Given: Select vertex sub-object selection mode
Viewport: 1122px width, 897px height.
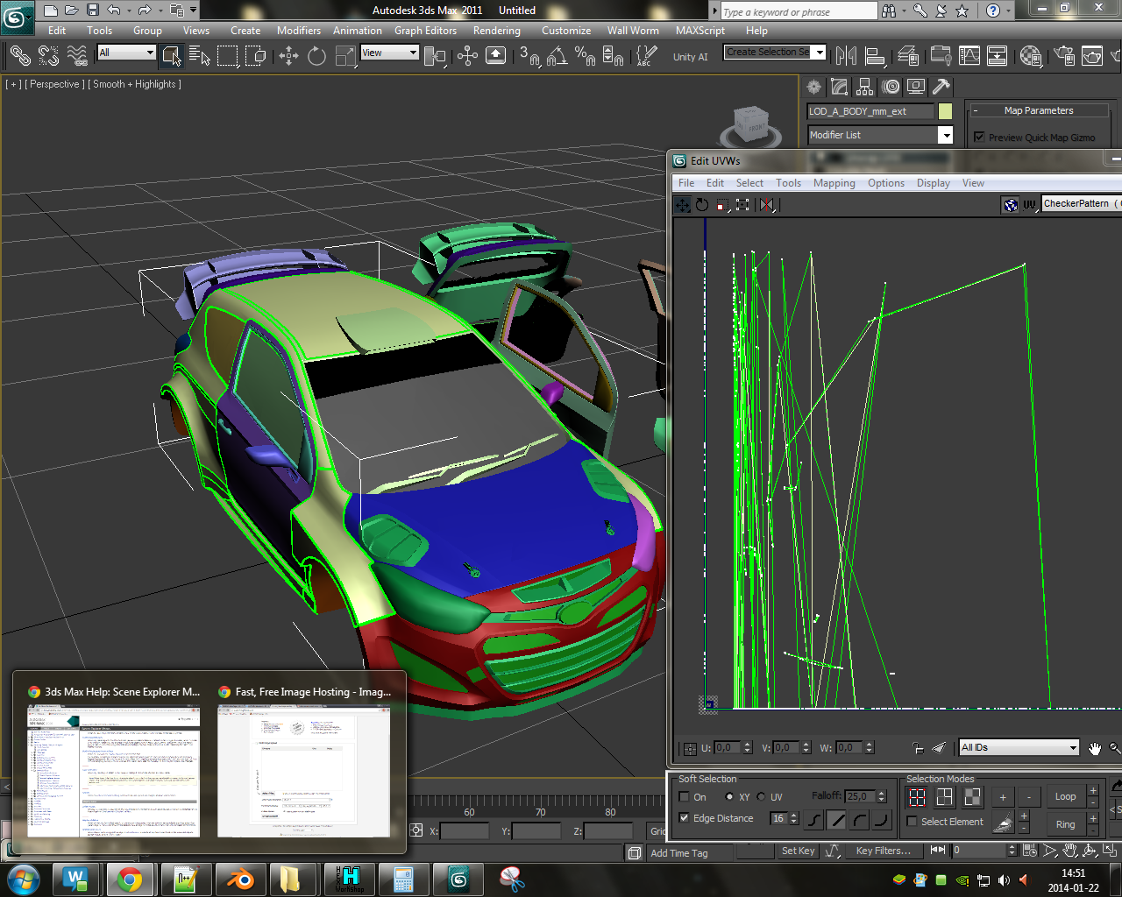Looking at the screenshot, I should [x=917, y=797].
